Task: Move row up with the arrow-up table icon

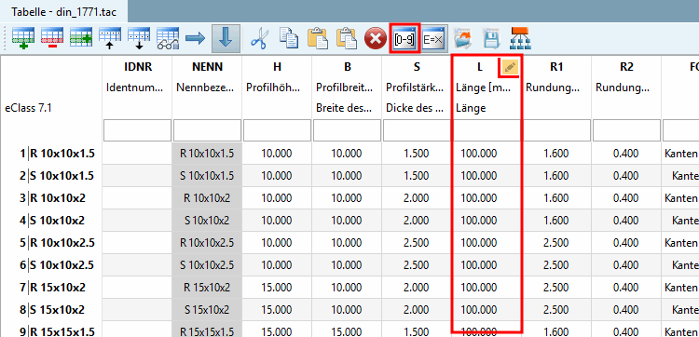Action: click(110, 39)
